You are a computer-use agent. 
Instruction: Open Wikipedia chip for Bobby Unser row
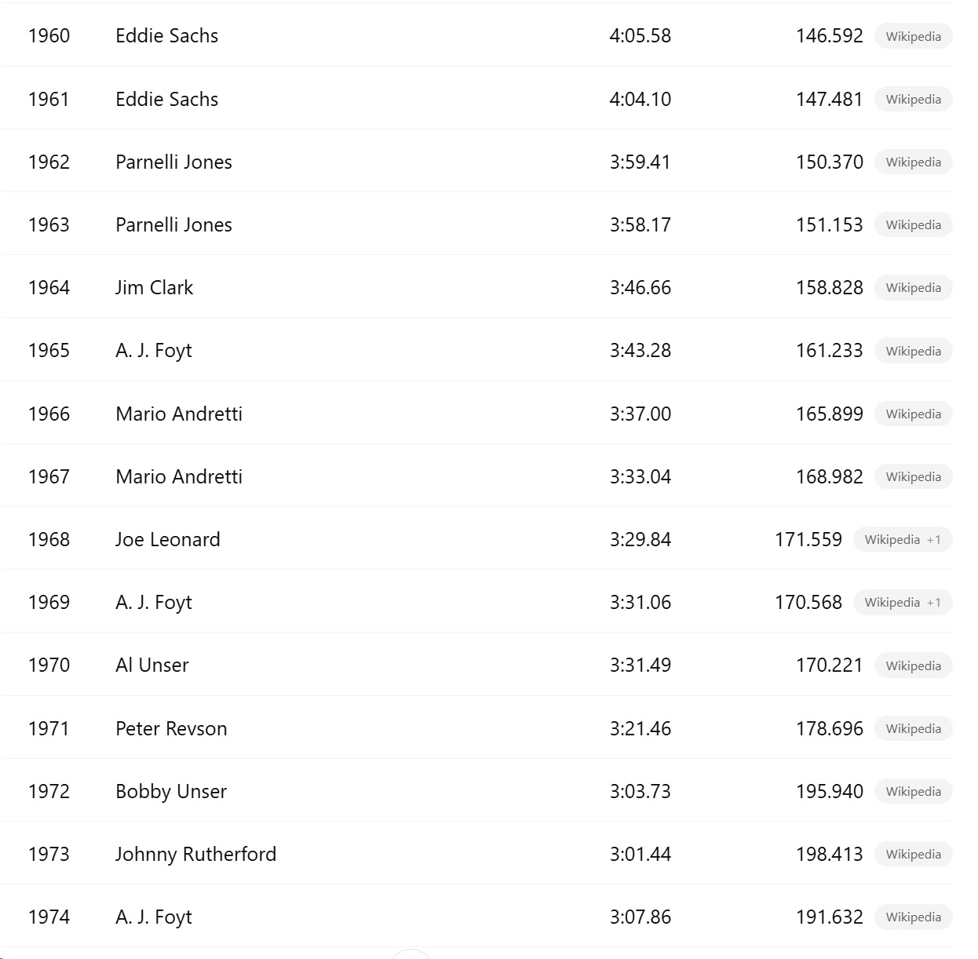coord(913,791)
